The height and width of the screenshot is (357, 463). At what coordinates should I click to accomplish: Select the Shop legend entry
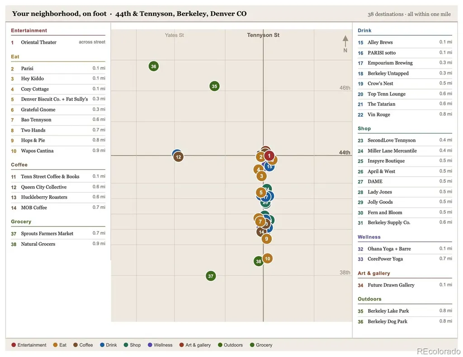[132, 345]
